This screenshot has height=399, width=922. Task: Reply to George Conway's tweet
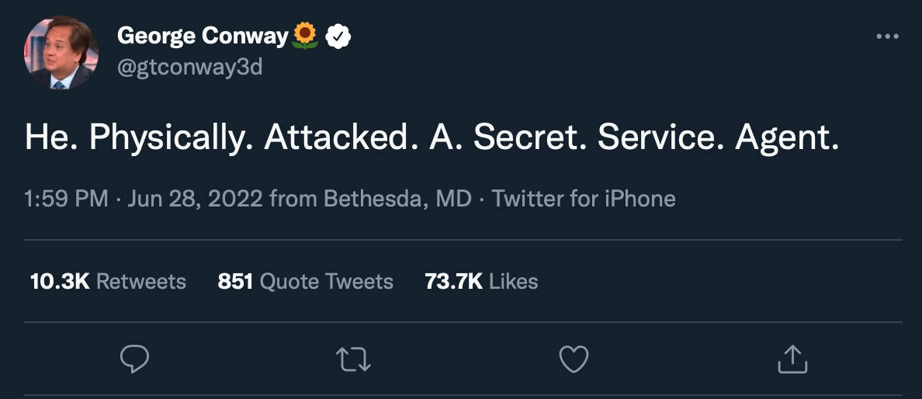point(135,359)
